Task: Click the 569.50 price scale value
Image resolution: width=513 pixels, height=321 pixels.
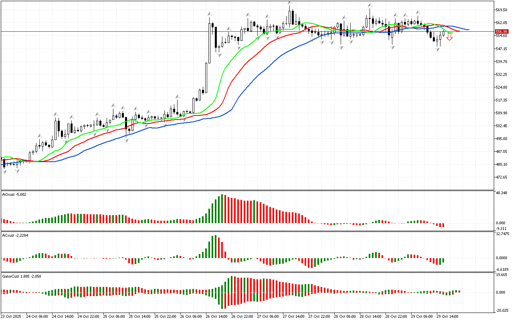Action: tap(502, 10)
